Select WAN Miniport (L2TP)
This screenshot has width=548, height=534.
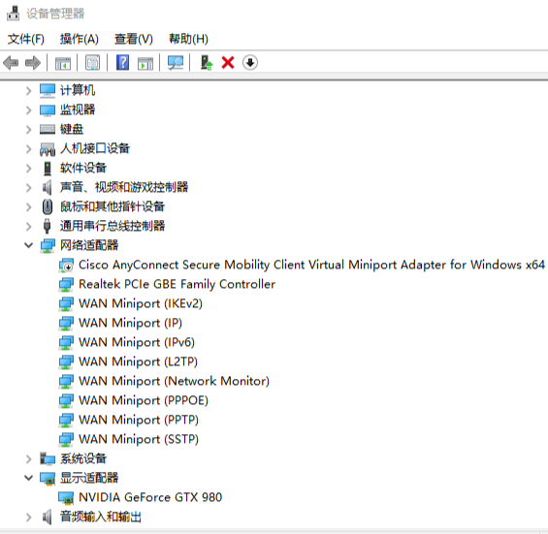(138, 361)
